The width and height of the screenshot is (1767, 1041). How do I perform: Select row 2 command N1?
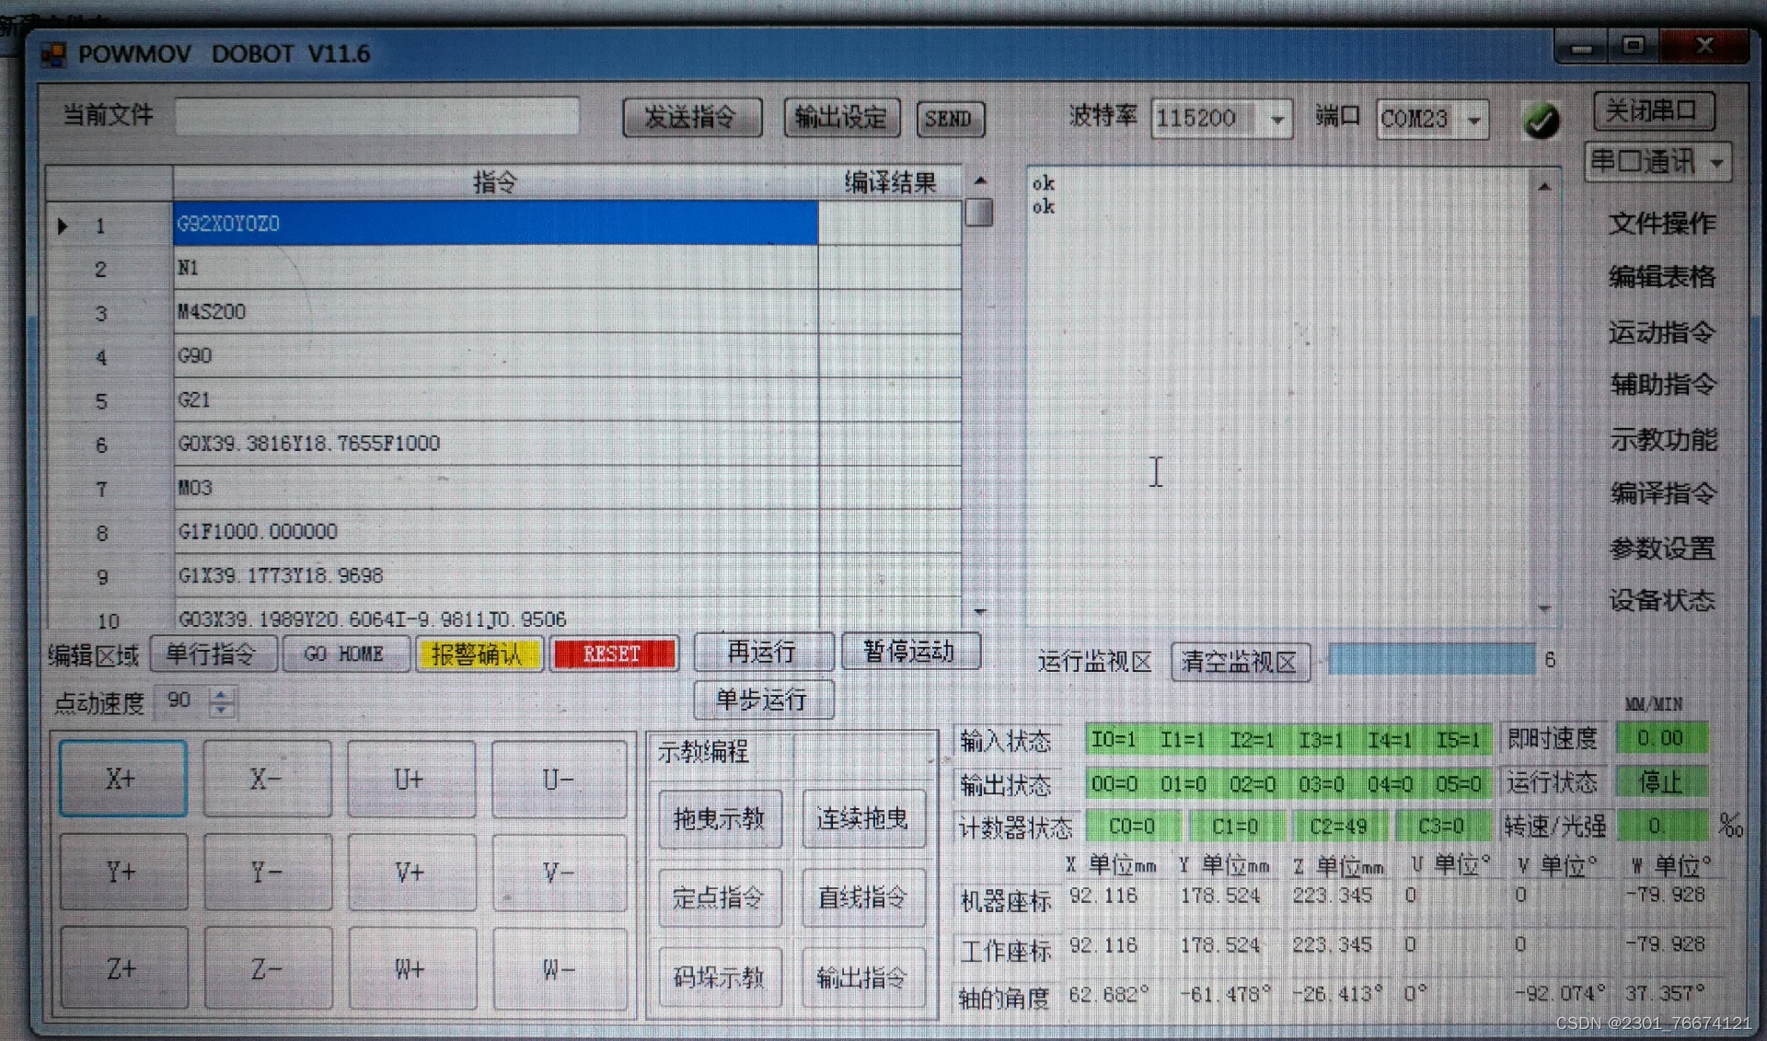(x=495, y=268)
